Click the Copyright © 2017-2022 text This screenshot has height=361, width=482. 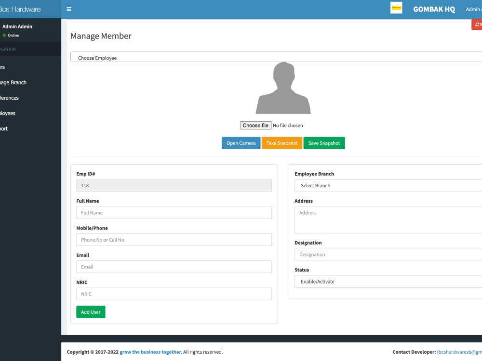93,352
